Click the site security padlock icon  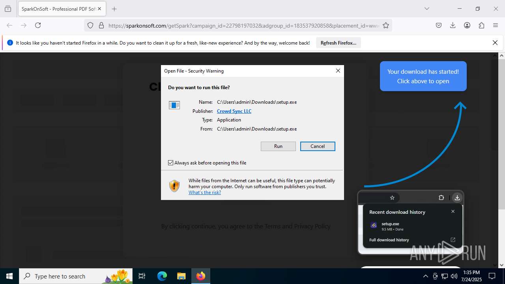(101, 25)
